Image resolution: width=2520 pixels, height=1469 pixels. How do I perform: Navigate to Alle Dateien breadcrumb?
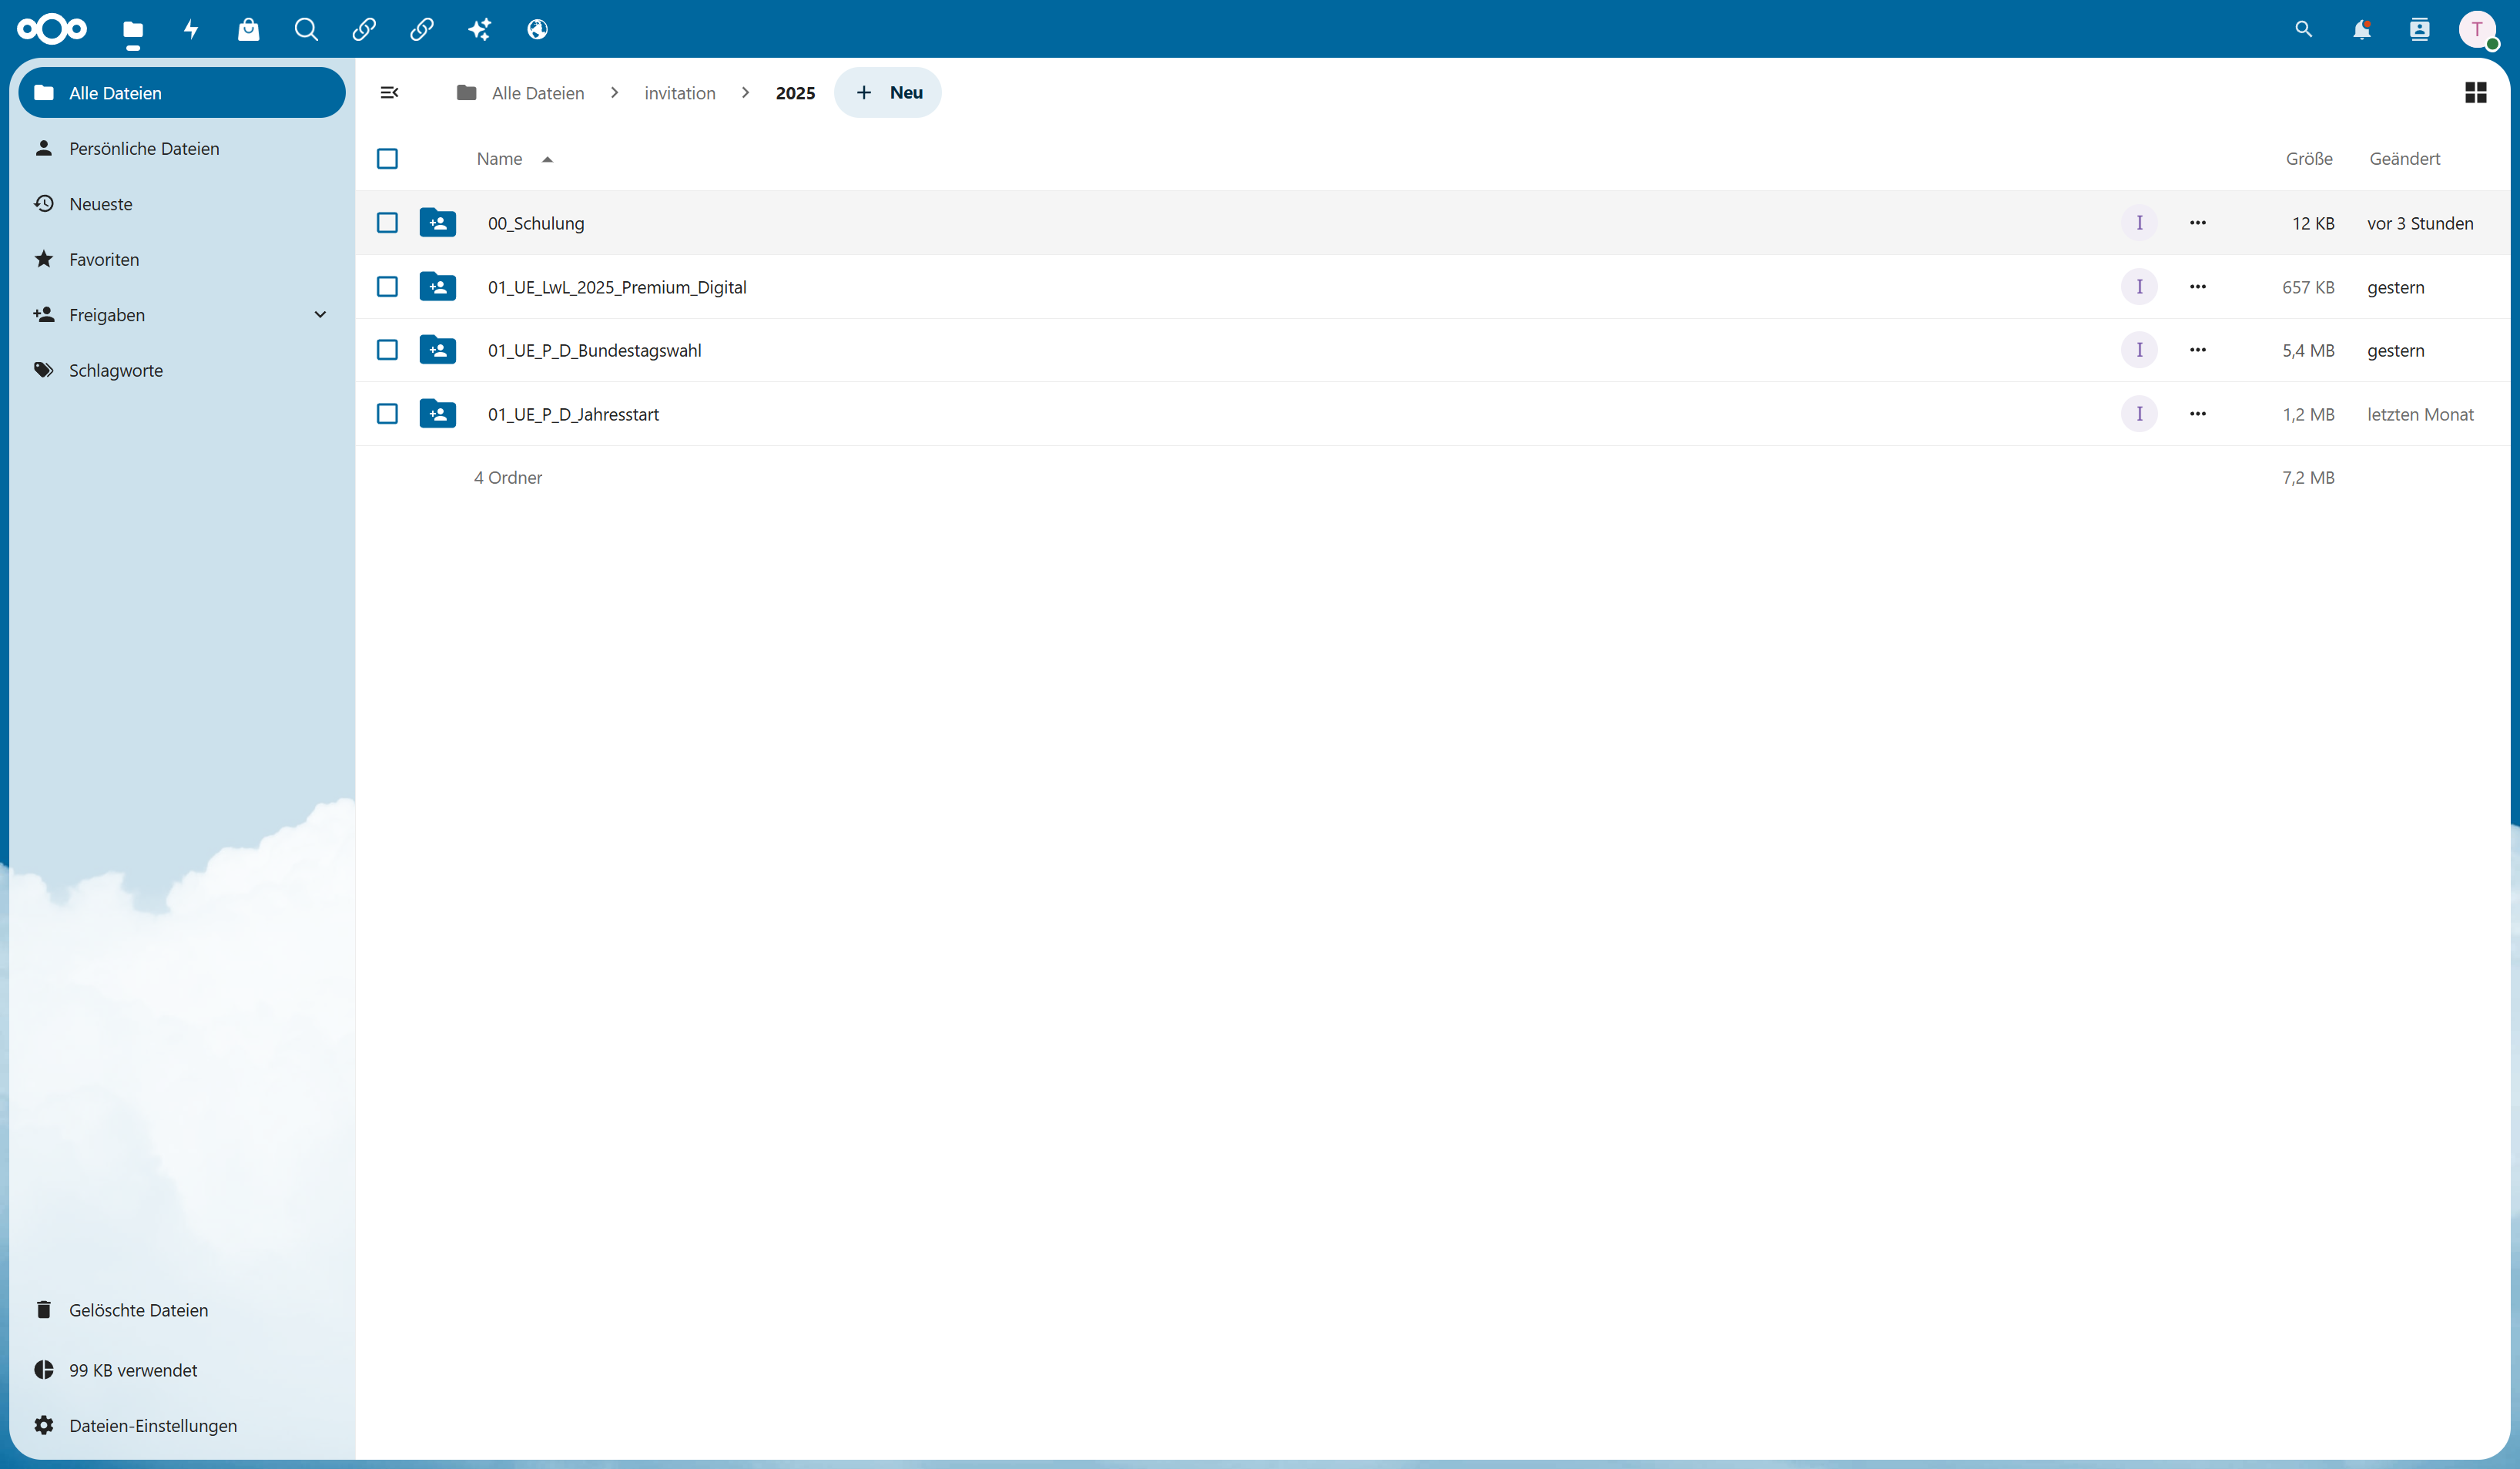tap(521, 93)
